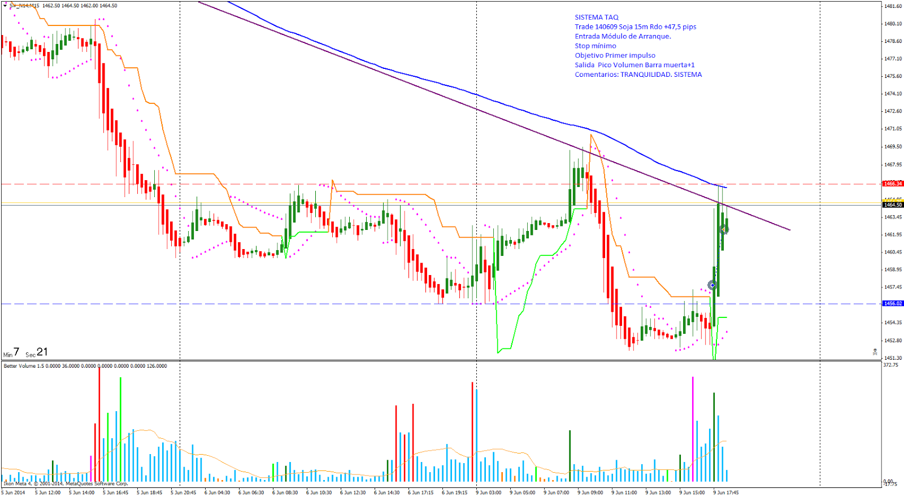The image size is (904, 497).
Task: Click the blue 1456.02 price label
Action: coord(893,303)
